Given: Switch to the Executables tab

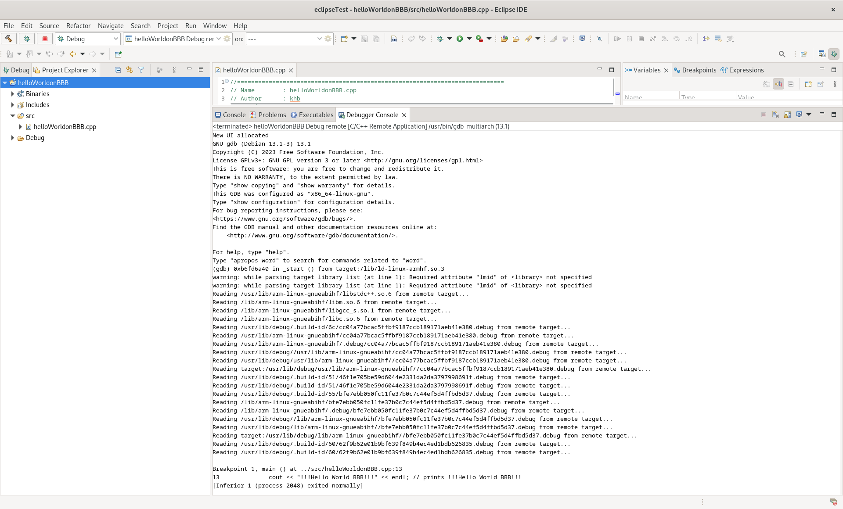Looking at the screenshot, I should [312, 115].
